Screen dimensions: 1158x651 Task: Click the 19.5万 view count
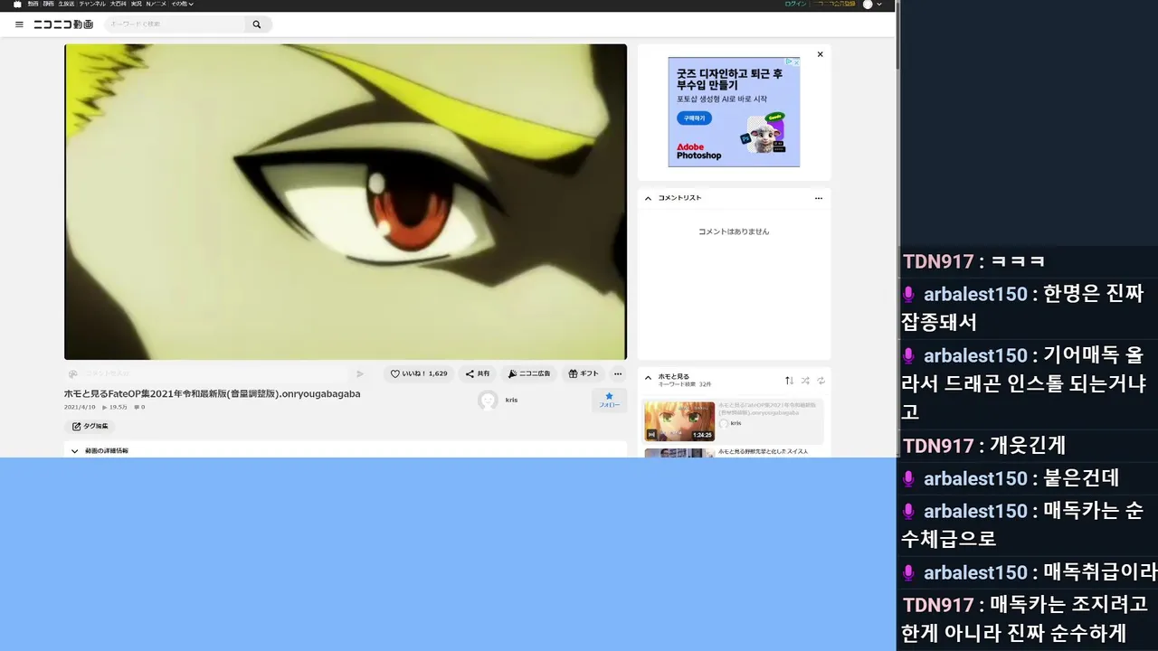click(115, 407)
